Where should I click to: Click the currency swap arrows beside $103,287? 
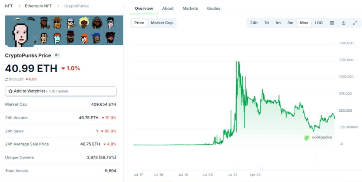(6, 79)
